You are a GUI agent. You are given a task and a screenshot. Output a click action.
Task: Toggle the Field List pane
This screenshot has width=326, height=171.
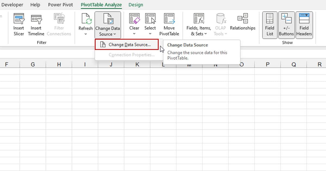[x=269, y=24]
